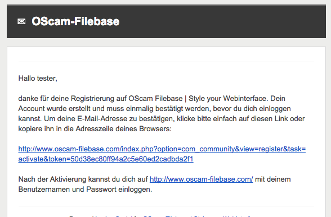
Task: Click the partially visible blue footer link
Action: (184, 216)
